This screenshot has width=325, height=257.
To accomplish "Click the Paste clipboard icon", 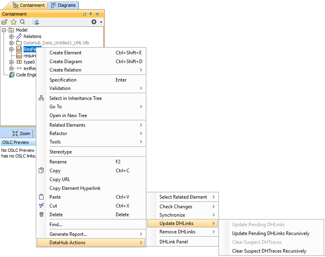I will (x=41, y=197).
